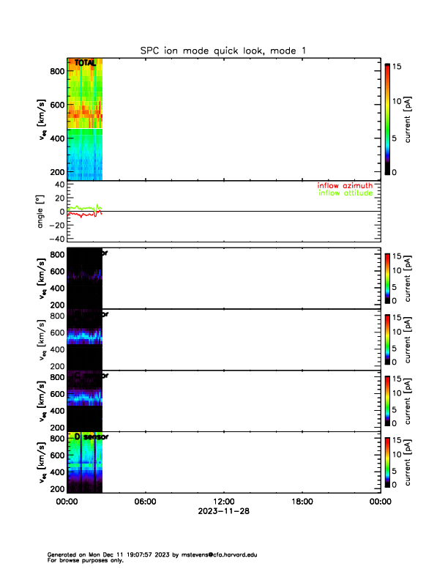Image resolution: width=448 pixels, height=580 pixels.
Task: Click the TOTAL label in top spectrogram
Action: pyautogui.click(x=85, y=64)
